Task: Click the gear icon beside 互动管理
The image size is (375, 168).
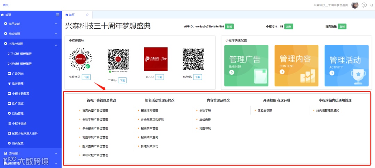Action: point(9,113)
